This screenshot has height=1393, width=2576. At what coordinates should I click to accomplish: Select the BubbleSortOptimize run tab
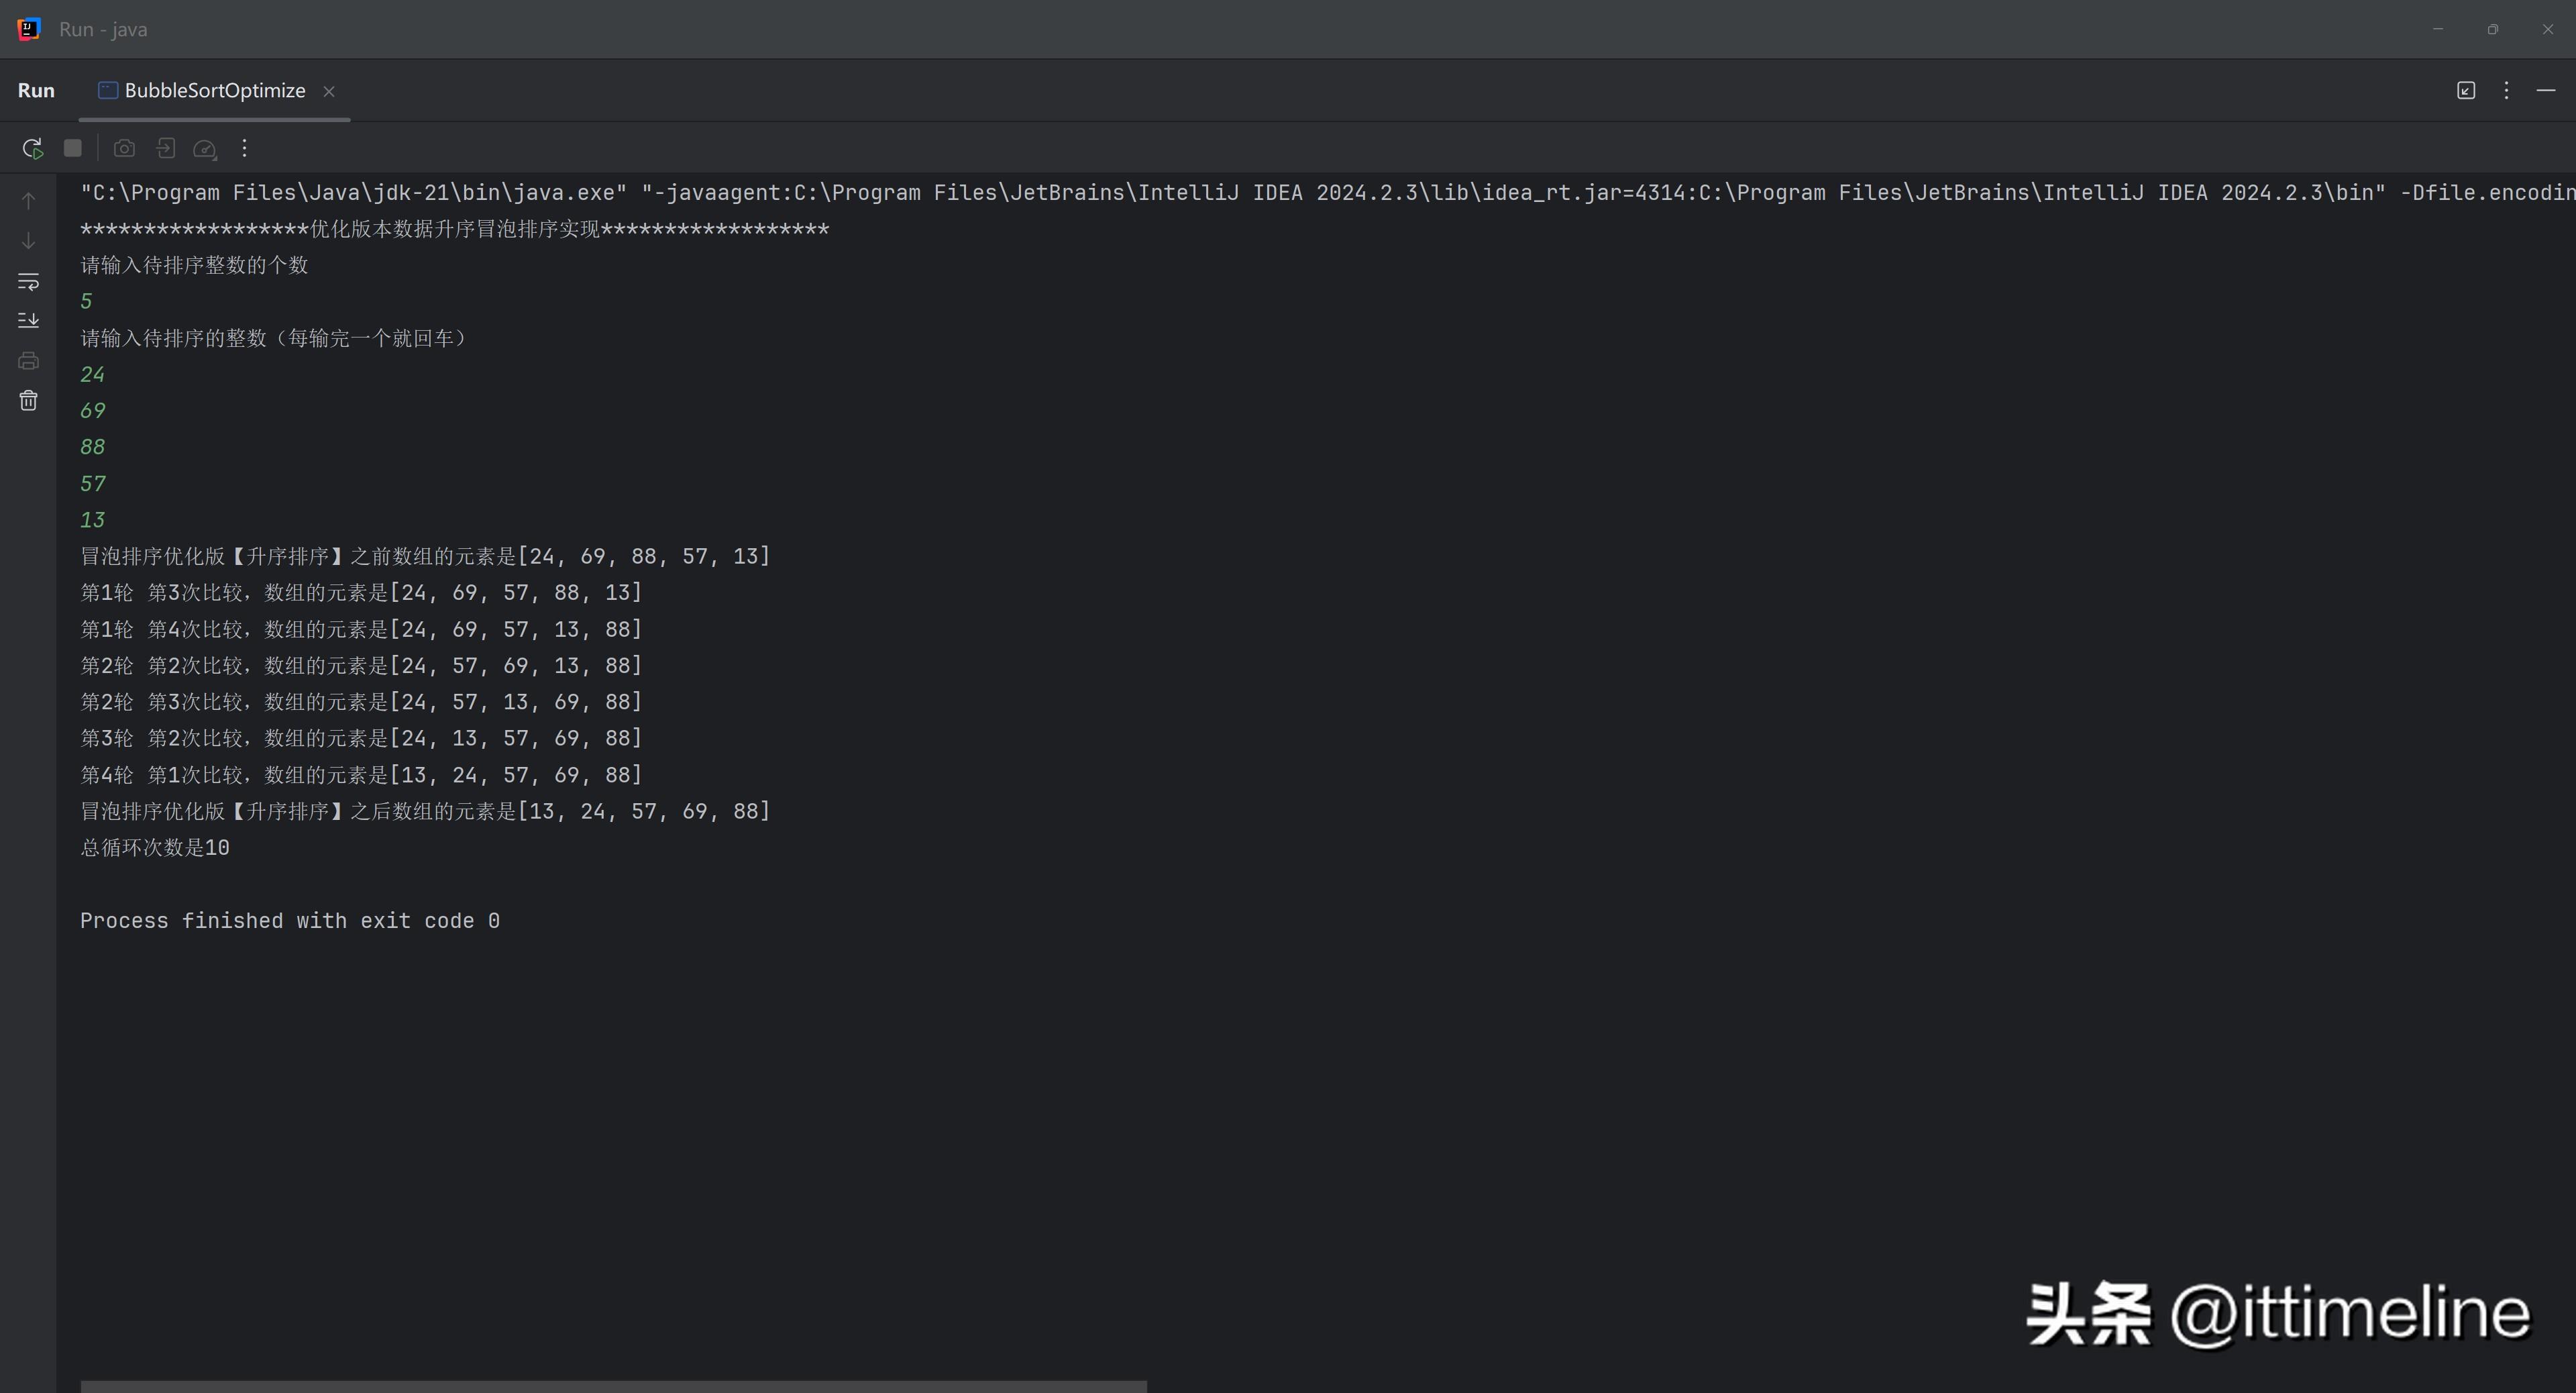213,91
